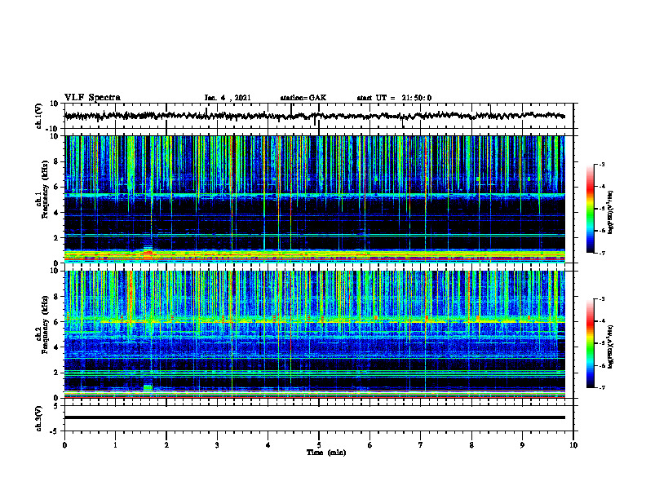Click the ch.2 spectrogram color scale bar

point(590,343)
